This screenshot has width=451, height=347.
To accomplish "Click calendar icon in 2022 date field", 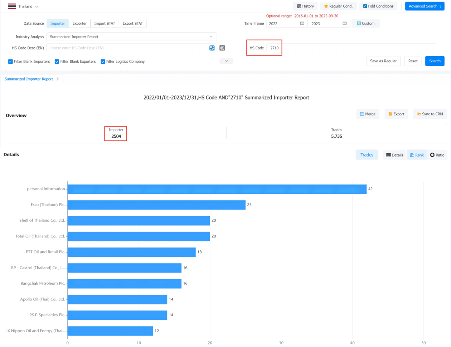I will pos(302,24).
